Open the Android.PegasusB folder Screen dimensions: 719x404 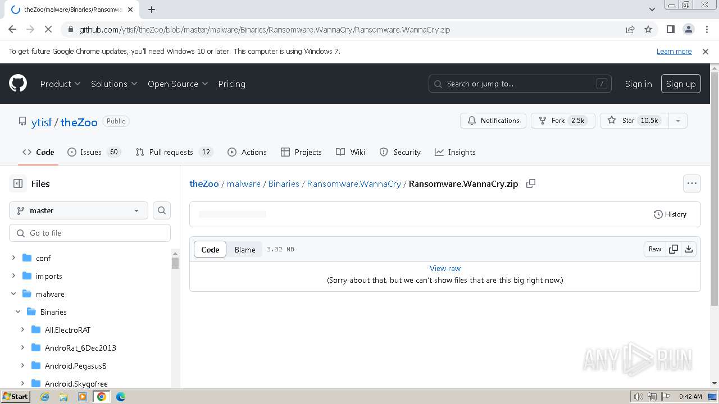[x=76, y=366]
